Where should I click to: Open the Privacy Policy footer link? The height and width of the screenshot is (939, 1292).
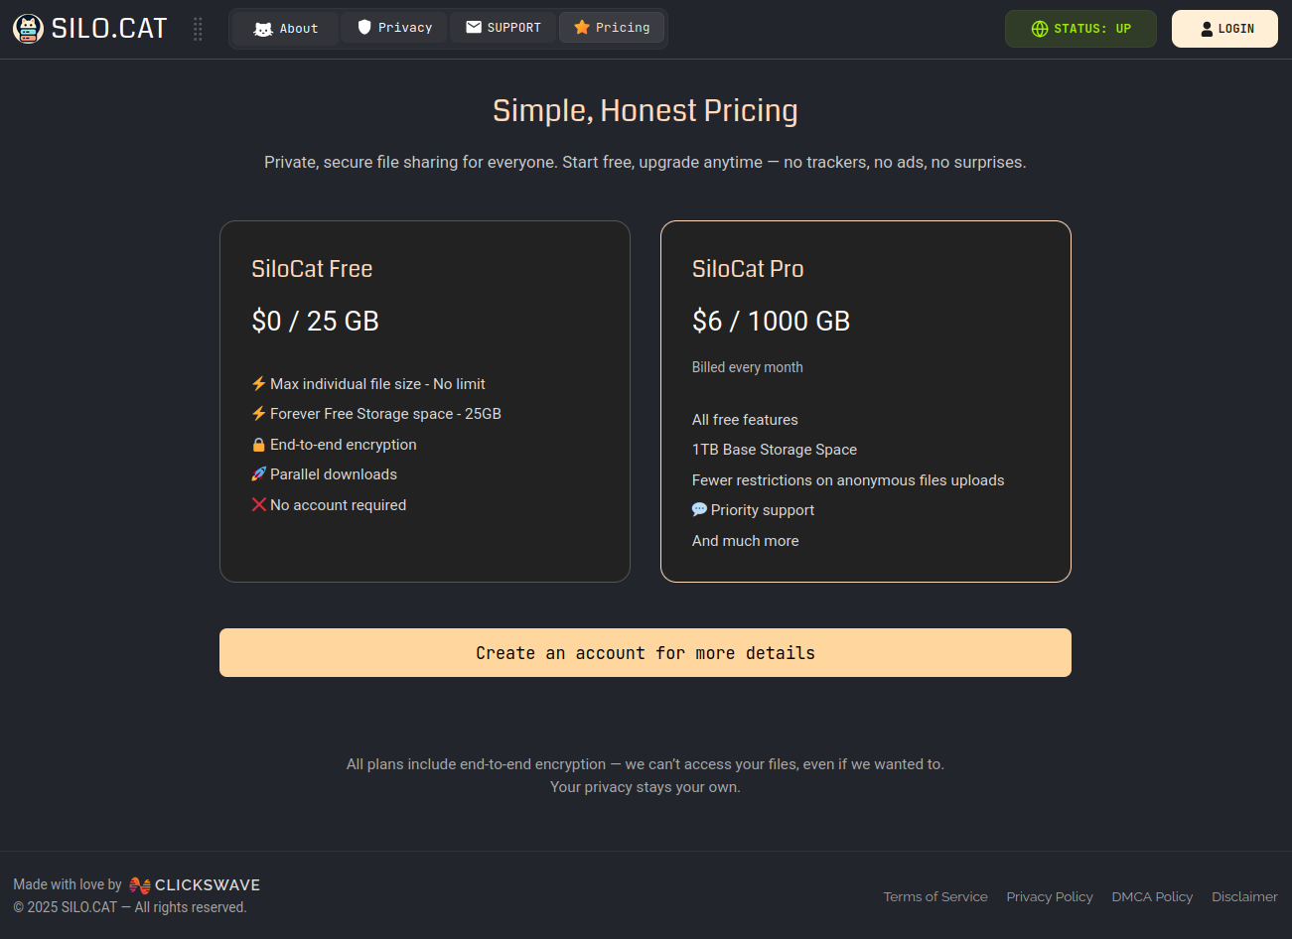click(x=1050, y=896)
